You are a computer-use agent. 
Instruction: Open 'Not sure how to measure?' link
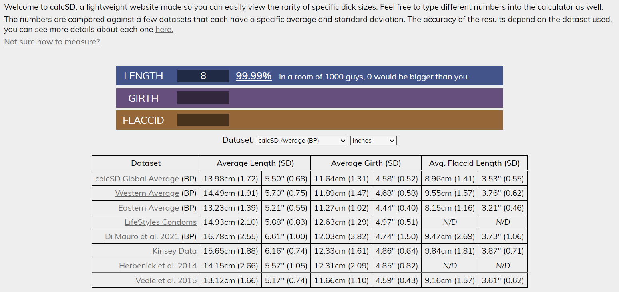(52, 42)
